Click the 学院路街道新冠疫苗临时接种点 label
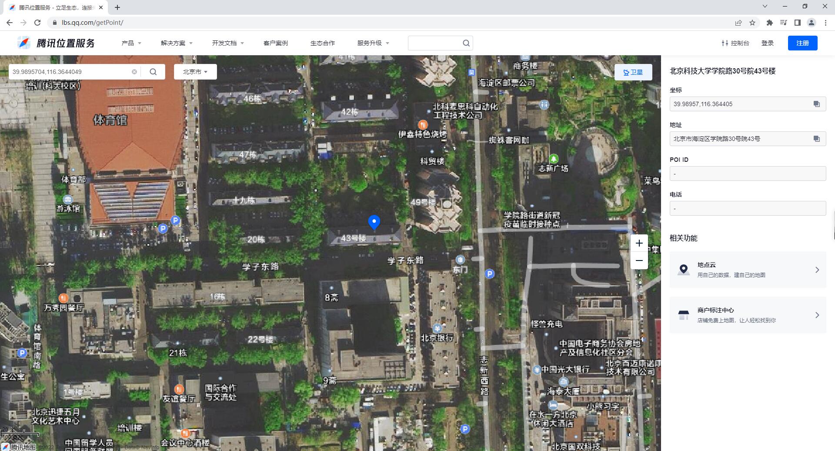Screen dimensions: 835x451 pyautogui.click(x=532, y=220)
